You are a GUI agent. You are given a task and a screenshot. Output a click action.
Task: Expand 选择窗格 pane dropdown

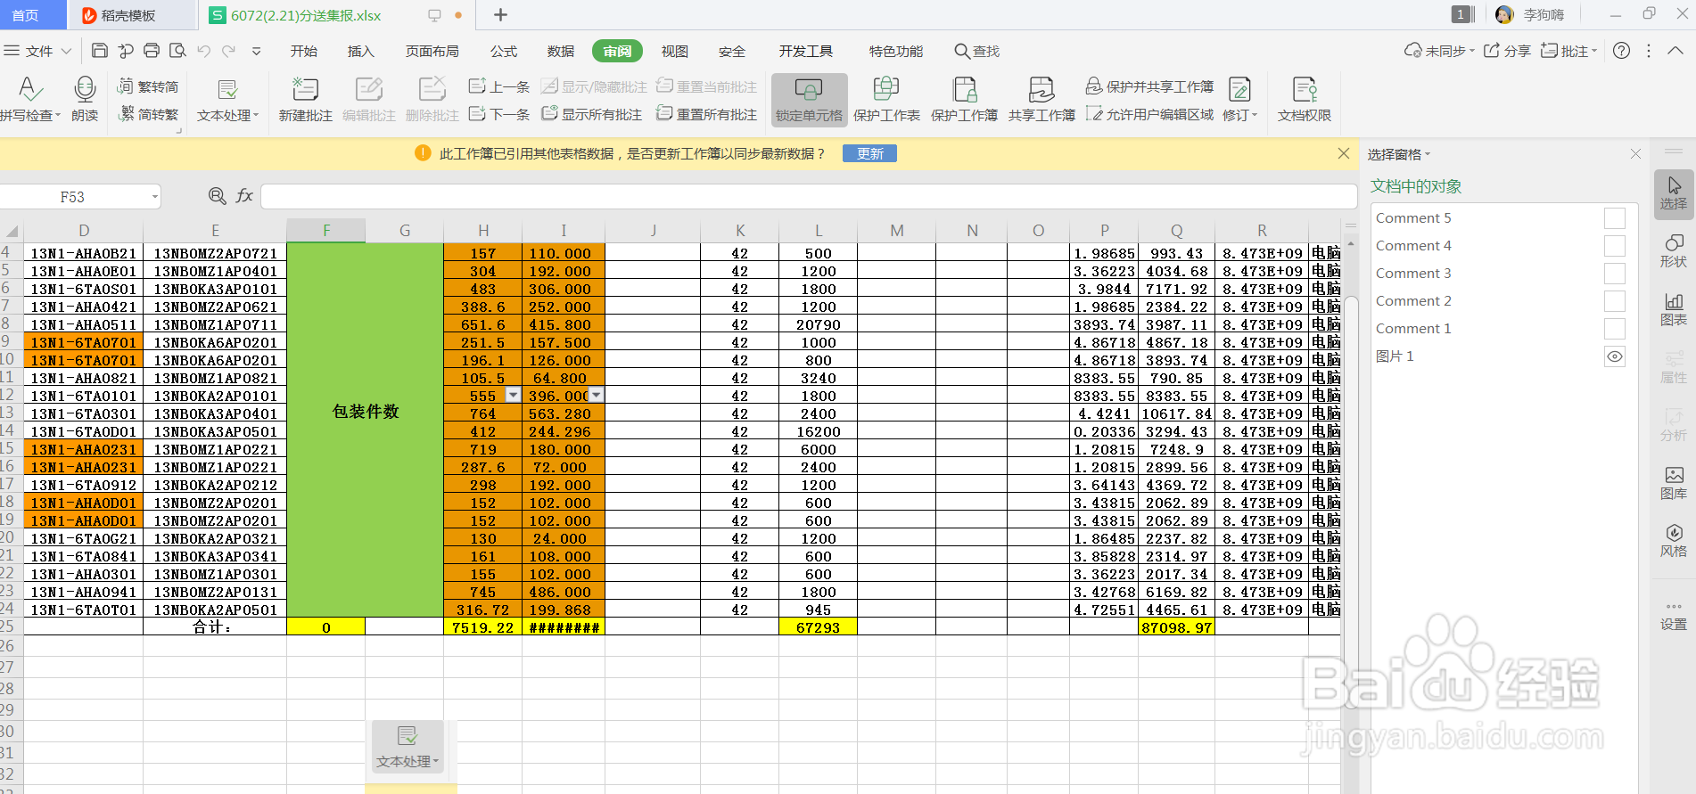[1428, 154]
